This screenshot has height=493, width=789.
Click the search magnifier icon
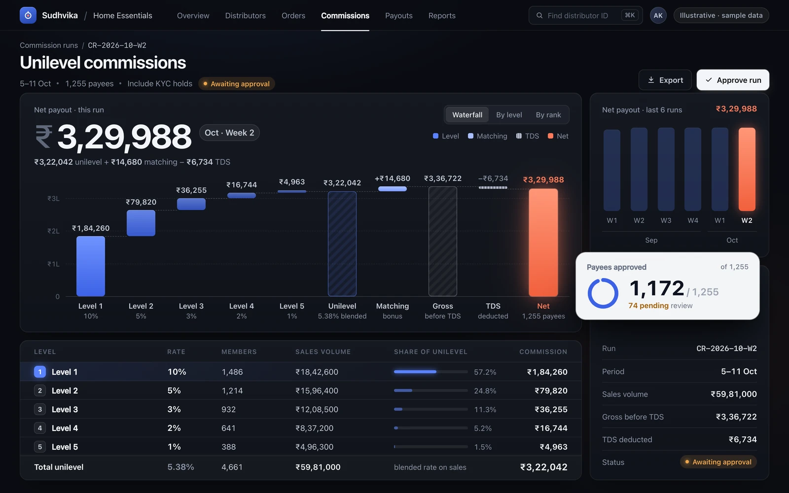click(x=539, y=15)
